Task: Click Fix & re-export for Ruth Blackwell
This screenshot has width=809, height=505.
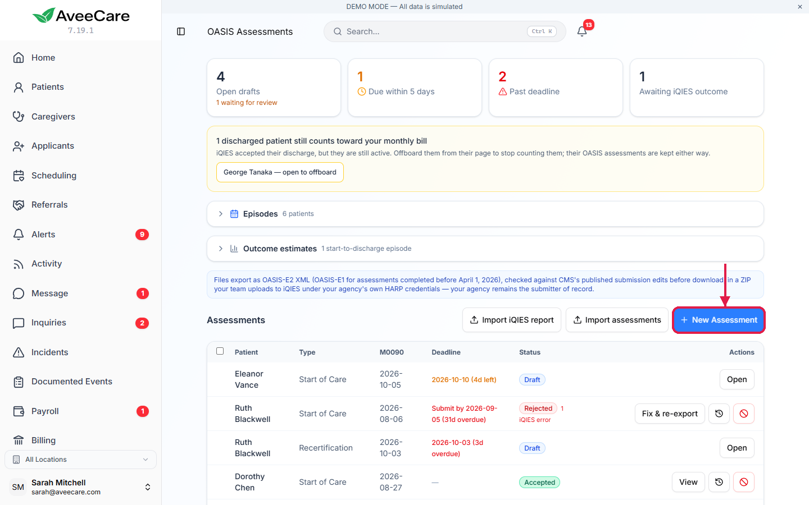Action: pyautogui.click(x=670, y=414)
